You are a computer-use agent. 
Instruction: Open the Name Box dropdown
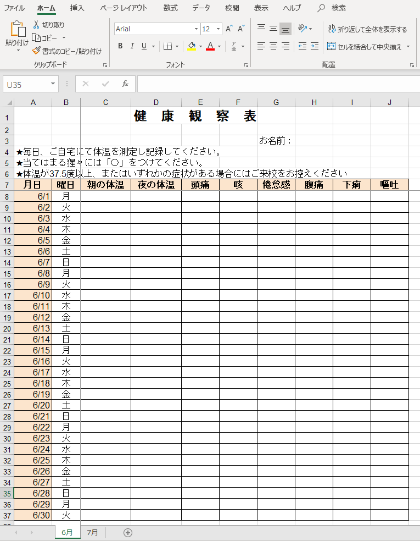click(53, 84)
